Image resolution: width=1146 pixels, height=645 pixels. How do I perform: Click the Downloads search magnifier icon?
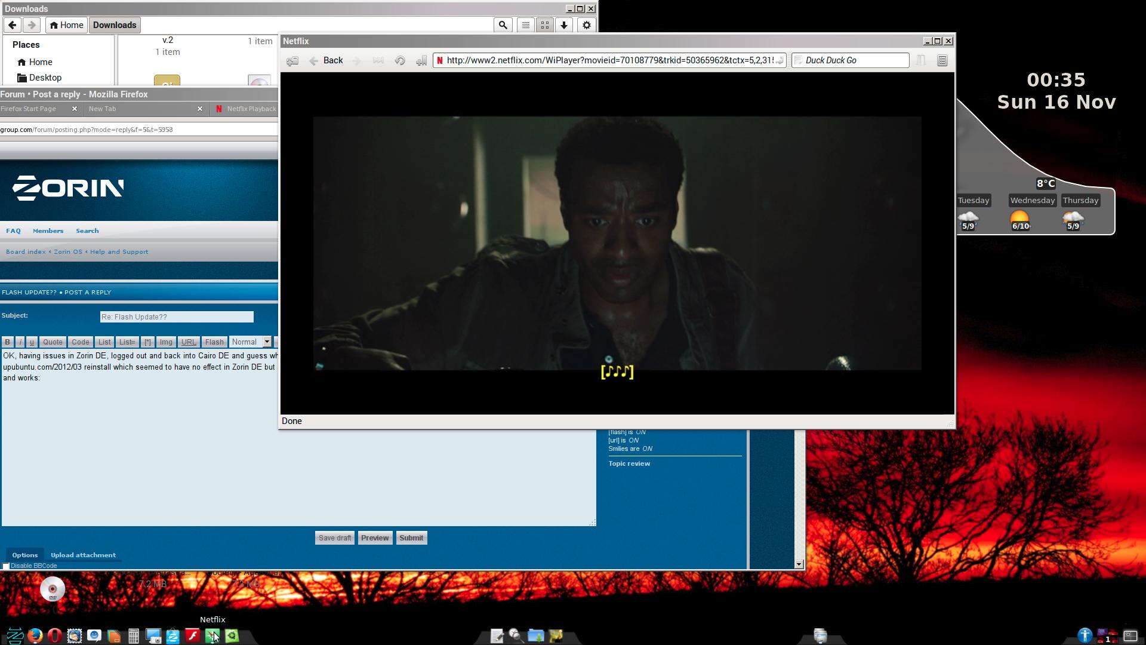503,25
